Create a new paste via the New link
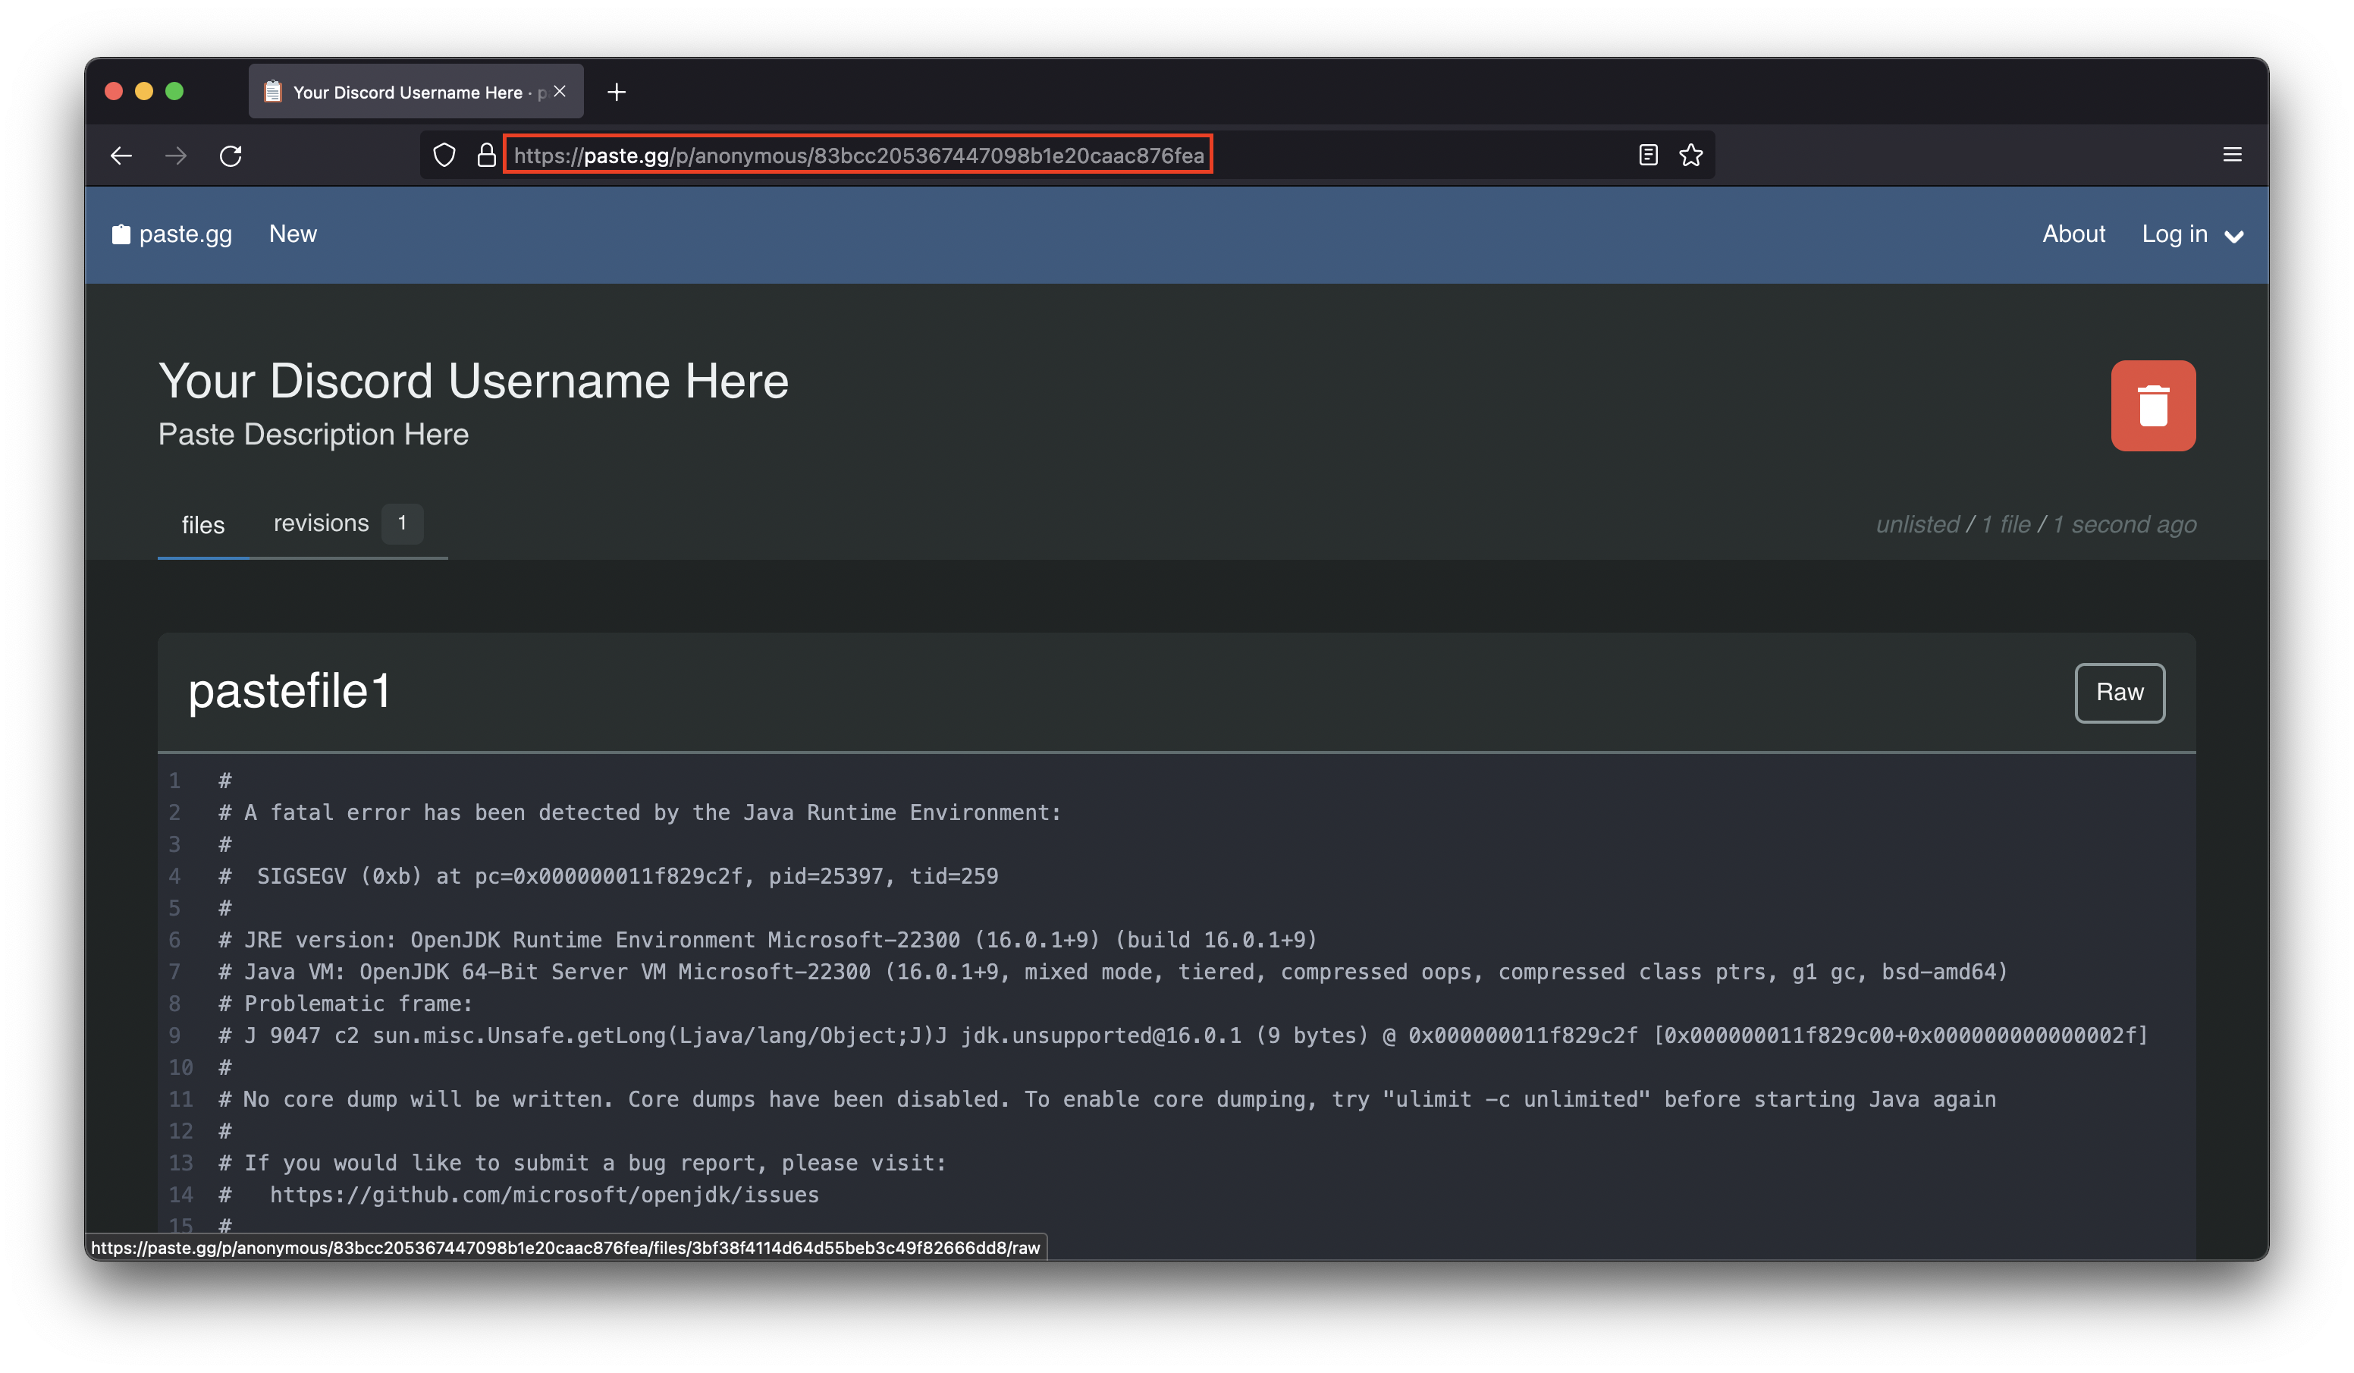The height and width of the screenshot is (1373, 2354). (x=293, y=234)
